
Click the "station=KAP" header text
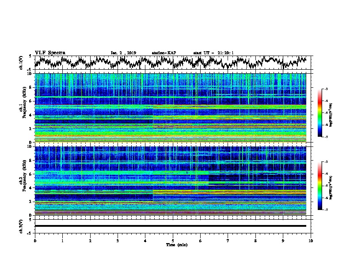[x=164, y=53]
